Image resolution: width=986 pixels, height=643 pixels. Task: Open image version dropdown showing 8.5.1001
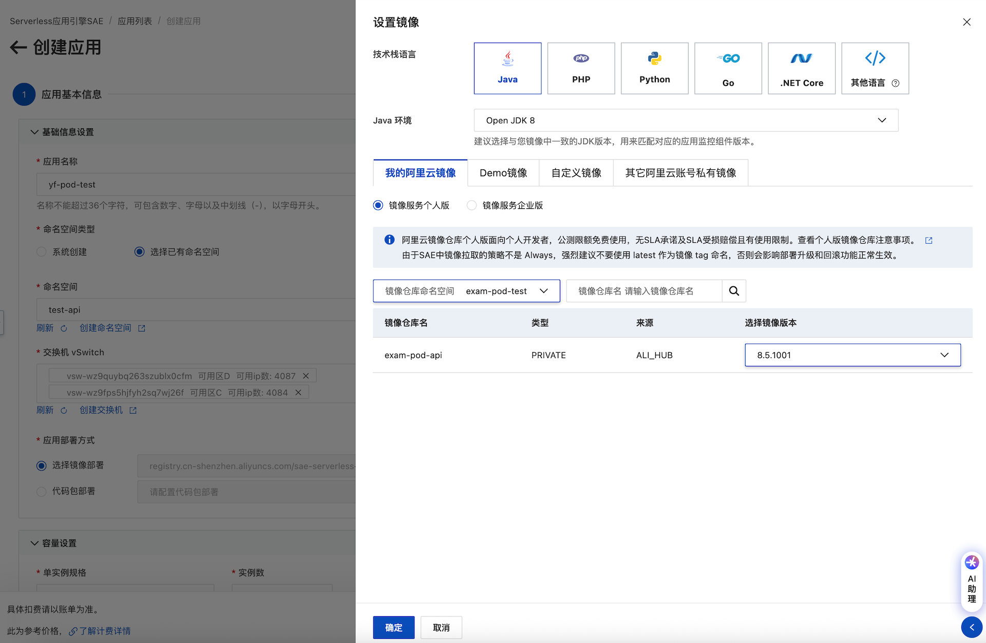[x=852, y=355]
